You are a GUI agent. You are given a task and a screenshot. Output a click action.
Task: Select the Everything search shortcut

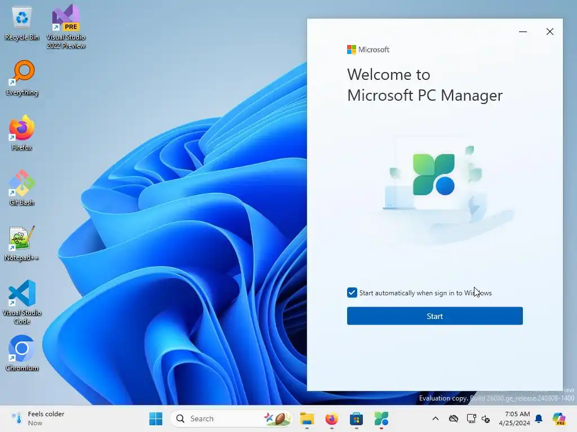[22, 78]
